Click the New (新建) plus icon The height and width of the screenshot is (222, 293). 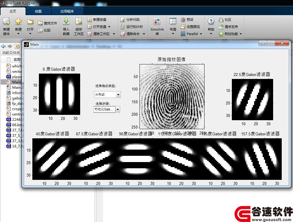pos(18,21)
